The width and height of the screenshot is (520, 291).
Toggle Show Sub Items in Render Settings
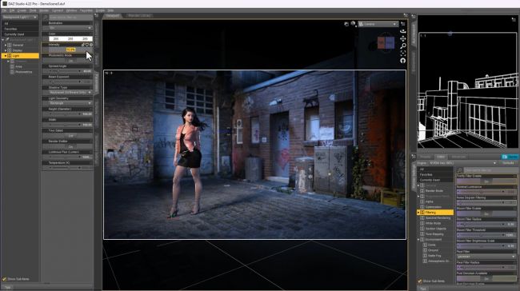420,281
